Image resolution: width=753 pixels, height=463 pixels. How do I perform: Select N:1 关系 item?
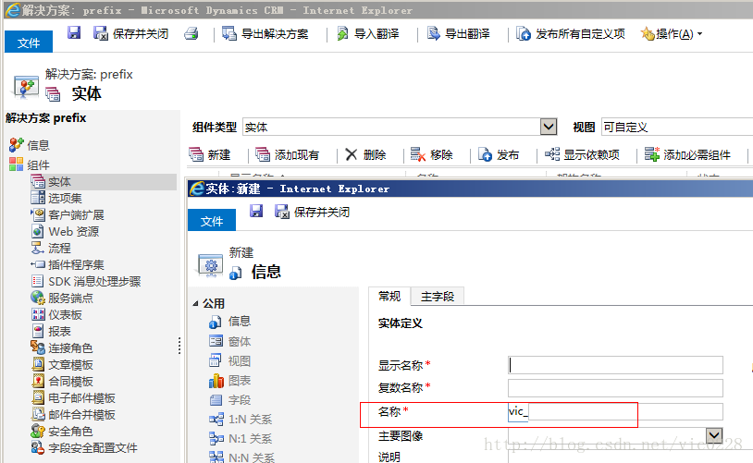coord(241,438)
